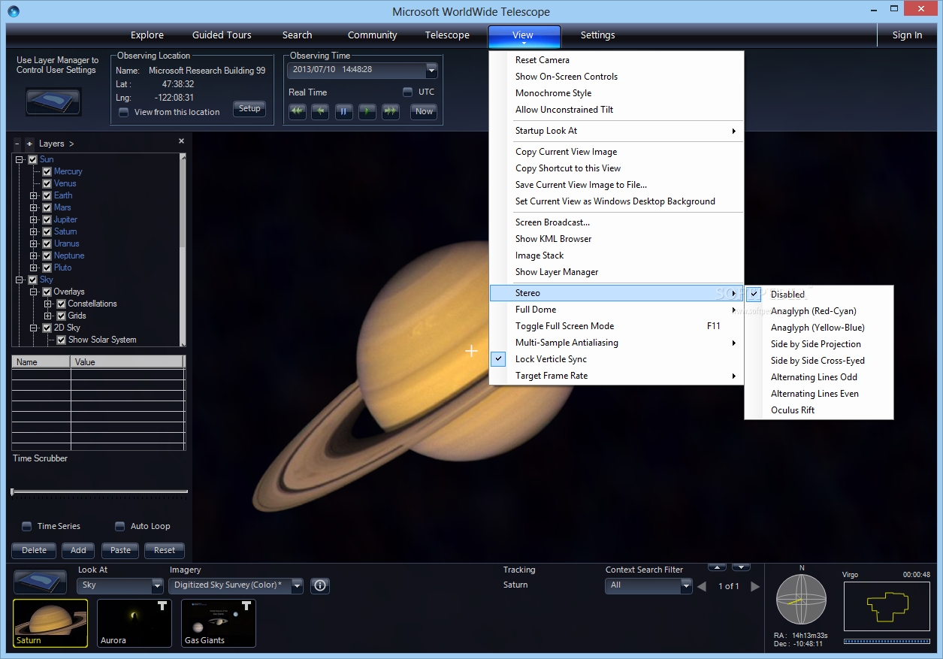This screenshot has width=943, height=659.
Task: Open the Gas Giants tour thumbnail
Action: coord(219,623)
